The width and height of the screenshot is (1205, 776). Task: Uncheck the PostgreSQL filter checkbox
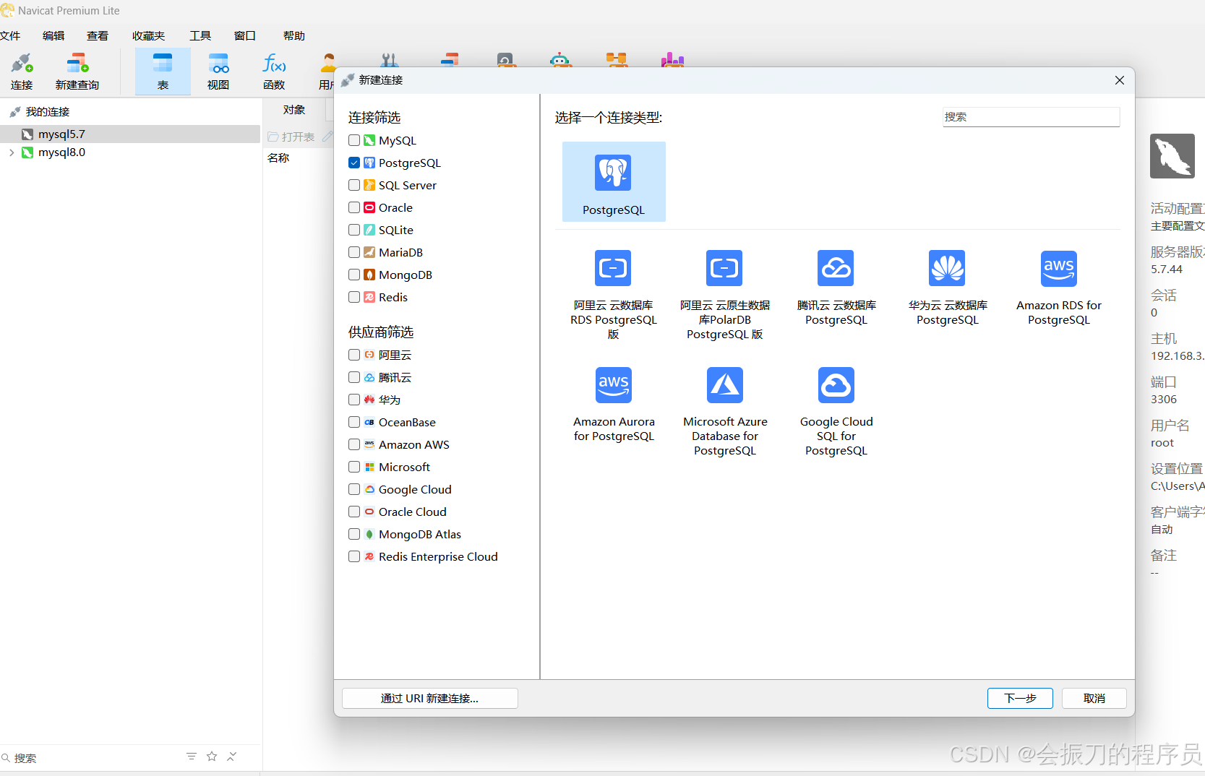tap(353, 163)
